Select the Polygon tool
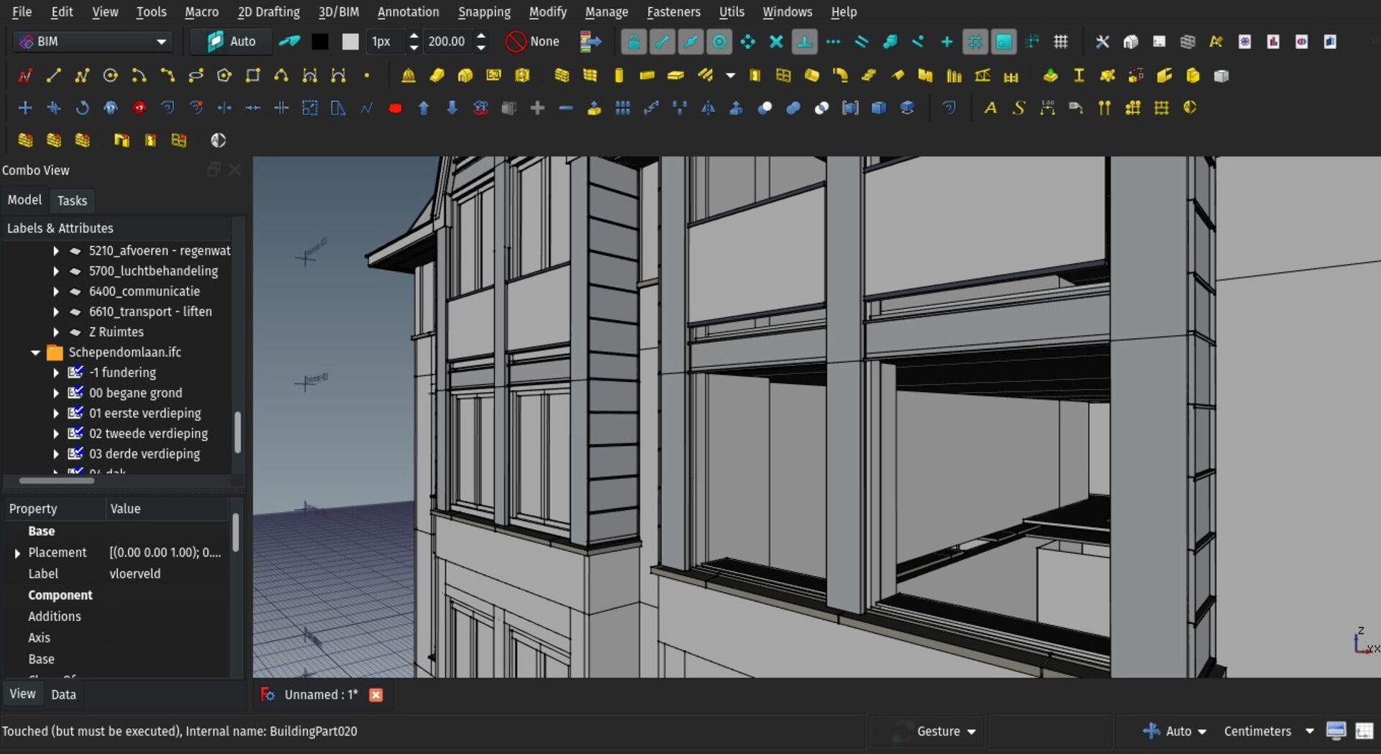Viewport: 1381px width, 754px height. pos(224,76)
